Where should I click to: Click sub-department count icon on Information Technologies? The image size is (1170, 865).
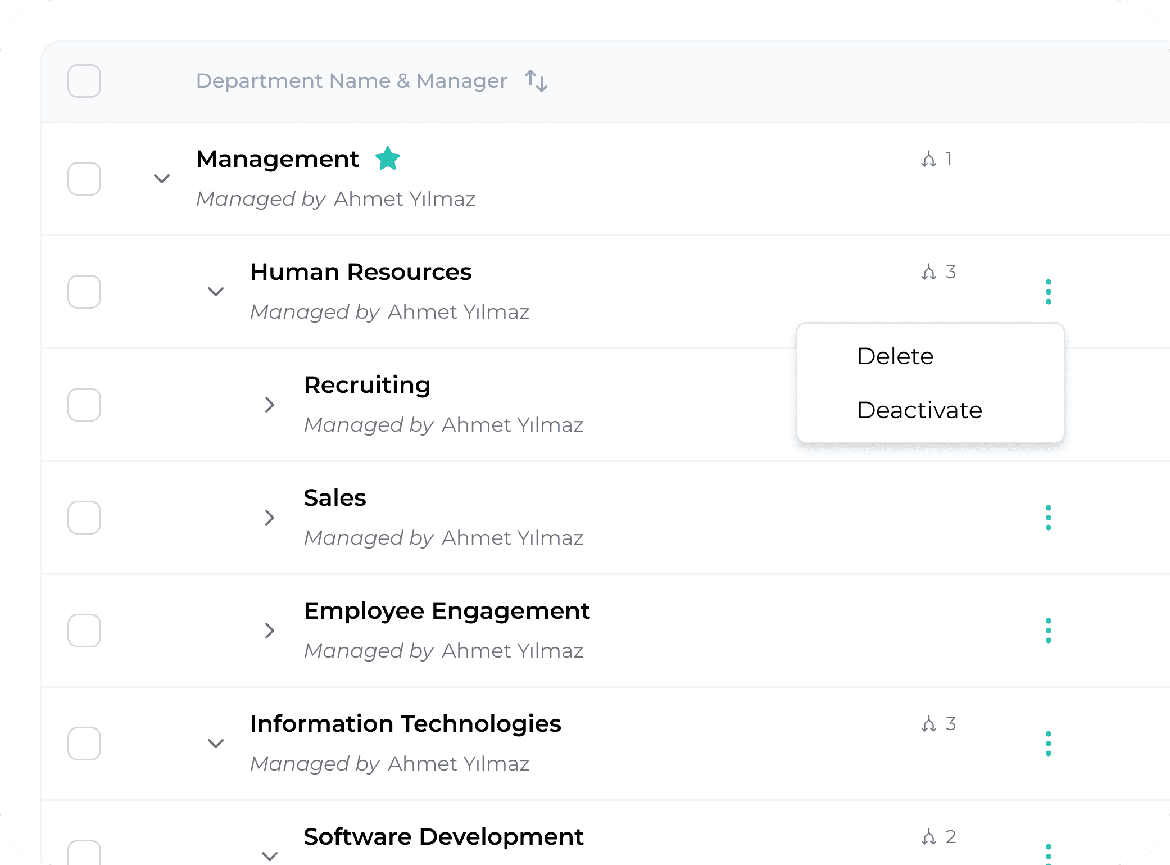929,724
